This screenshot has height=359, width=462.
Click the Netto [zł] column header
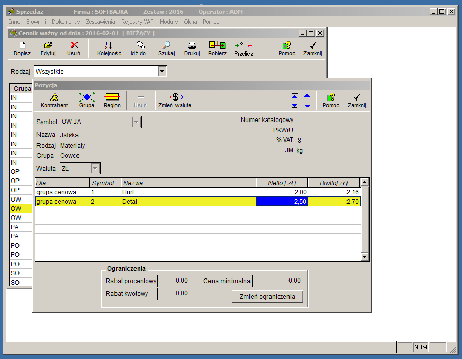[x=282, y=183]
